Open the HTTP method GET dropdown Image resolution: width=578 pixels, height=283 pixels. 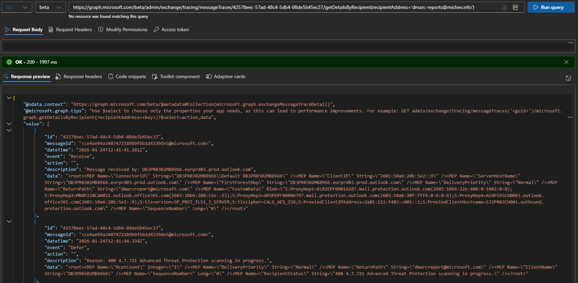click(16, 7)
